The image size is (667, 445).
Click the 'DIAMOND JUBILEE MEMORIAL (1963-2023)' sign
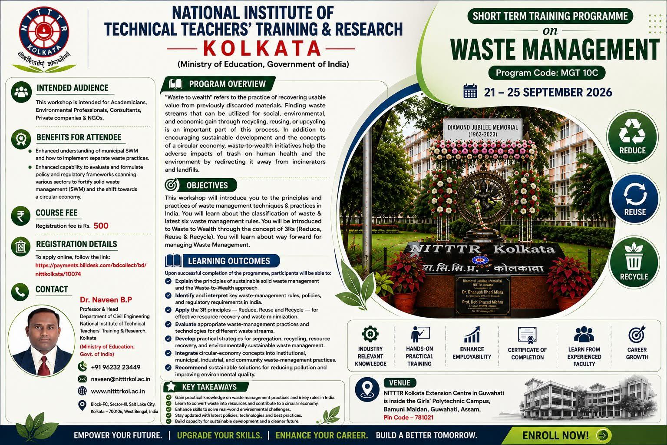(x=482, y=130)
